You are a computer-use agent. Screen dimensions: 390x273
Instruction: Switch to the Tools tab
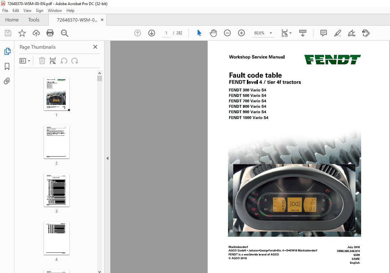click(34, 20)
